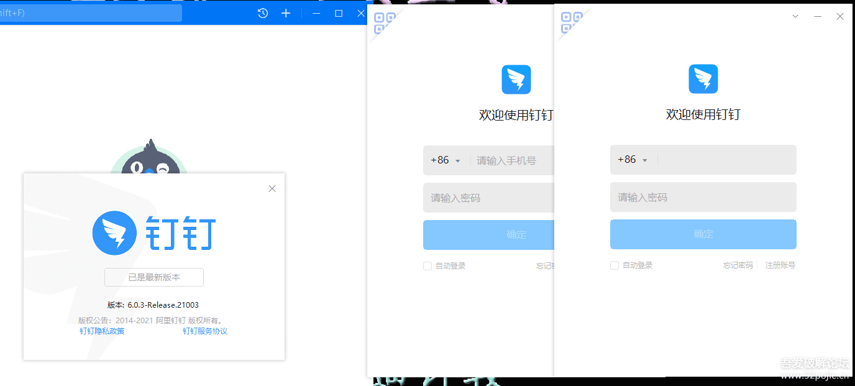
Task: Click 确定 button in right login window
Action: pyautogui.click(x=703, y=234)
